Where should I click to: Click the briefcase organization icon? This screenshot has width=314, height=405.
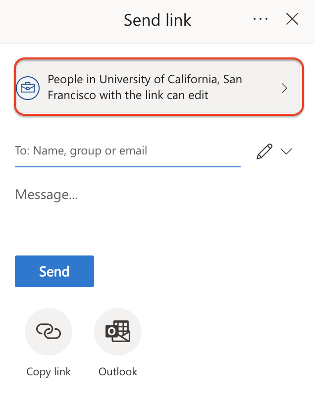28,88
